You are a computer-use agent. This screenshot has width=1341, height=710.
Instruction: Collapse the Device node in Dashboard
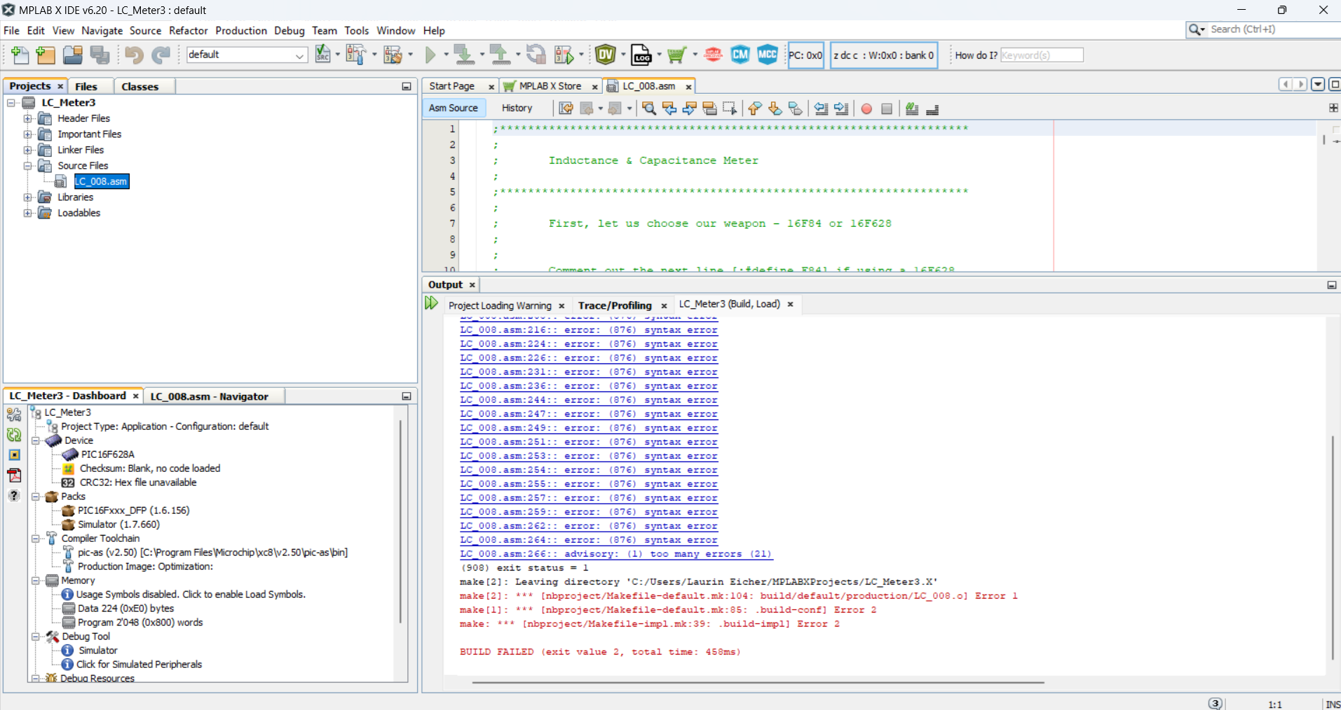click(35, 440)
